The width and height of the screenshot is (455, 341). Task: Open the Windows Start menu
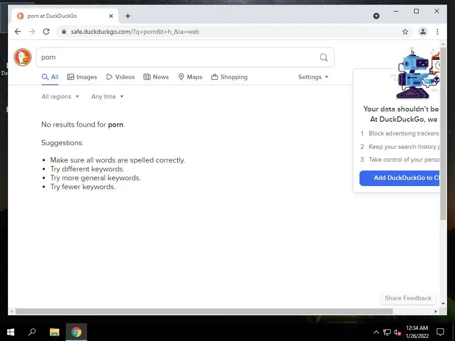[11, 332]
